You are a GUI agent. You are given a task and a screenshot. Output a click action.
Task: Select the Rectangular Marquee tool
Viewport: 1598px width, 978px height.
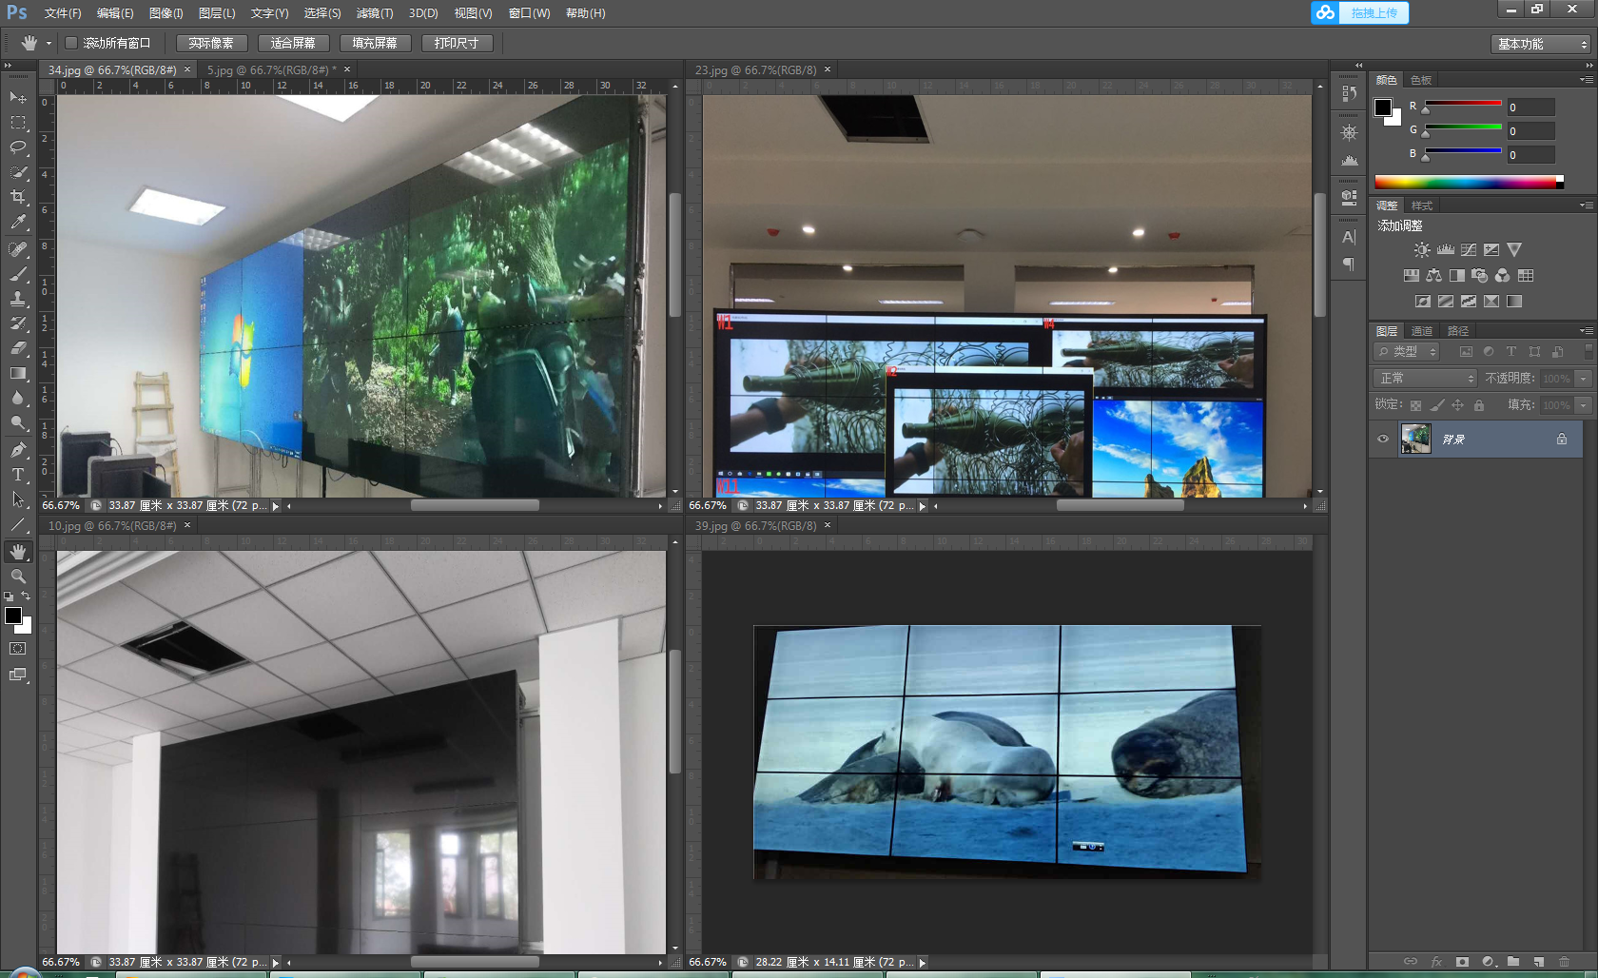18,123
